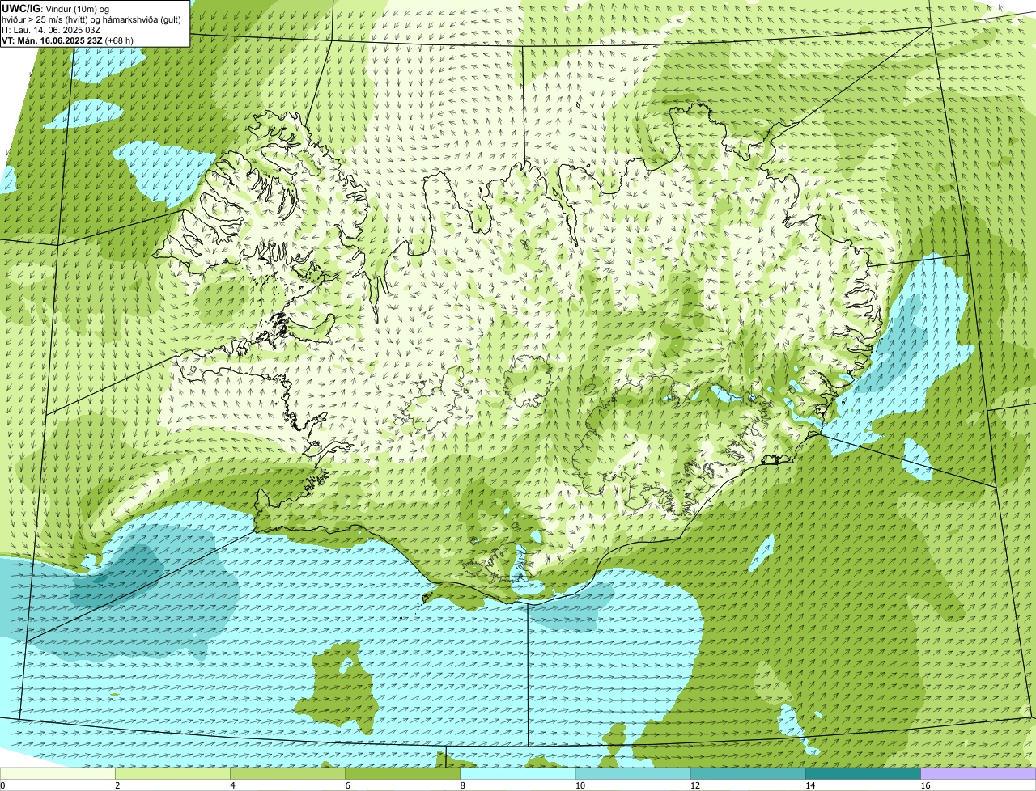The height and width of the screenshot is (791, 1036).
Task: Select the lavender above-16 m/s legend swatch
Action: point(979,773)
